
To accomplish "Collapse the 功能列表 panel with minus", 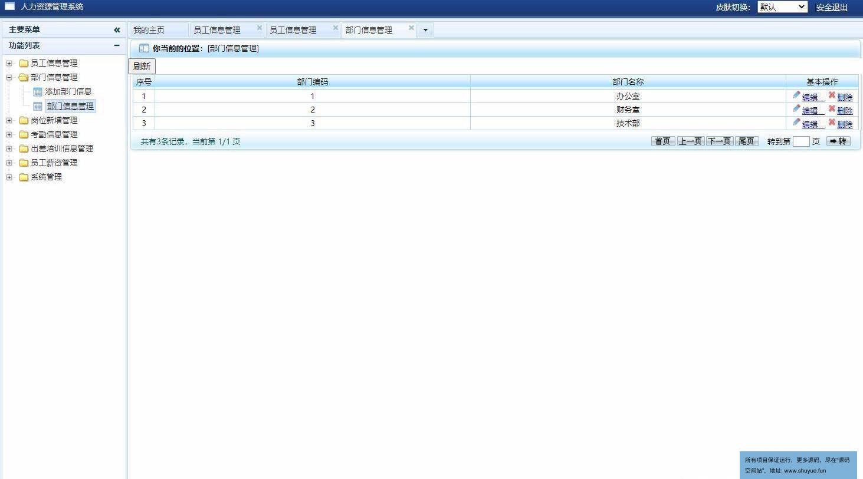I will [x=117, y=45].
